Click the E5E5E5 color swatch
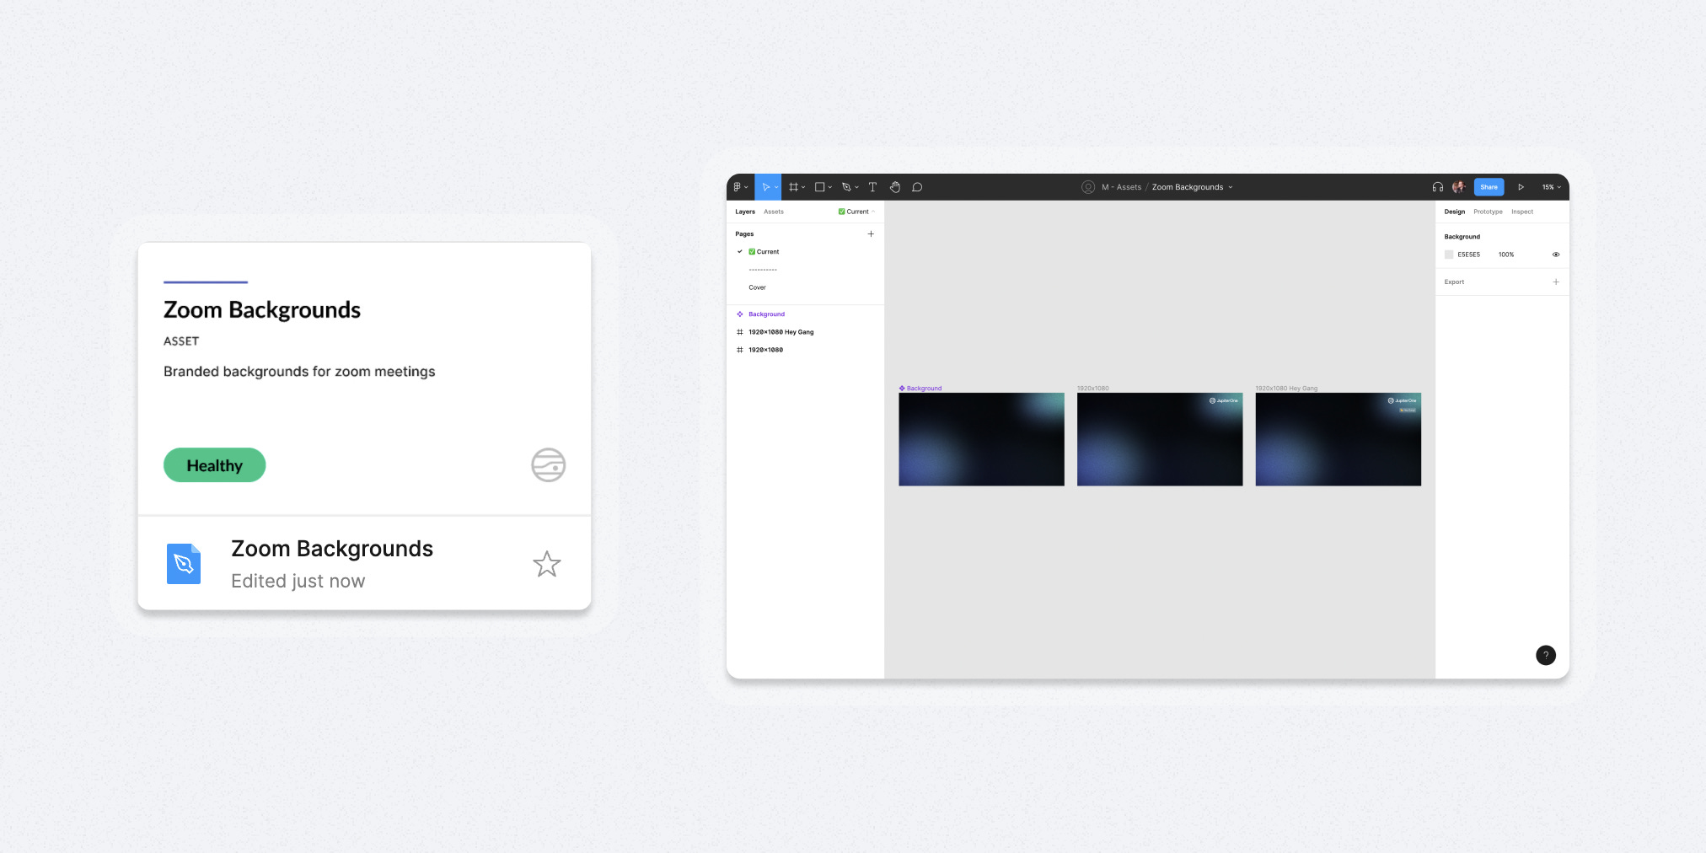The height and width of the screenshot is (853, 1706). tap(1449, 254)
